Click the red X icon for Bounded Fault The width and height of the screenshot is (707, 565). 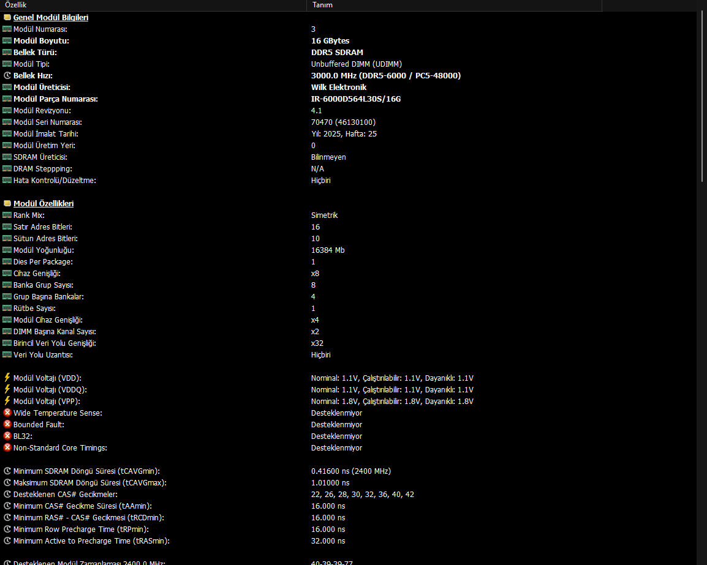pos(7,424)
